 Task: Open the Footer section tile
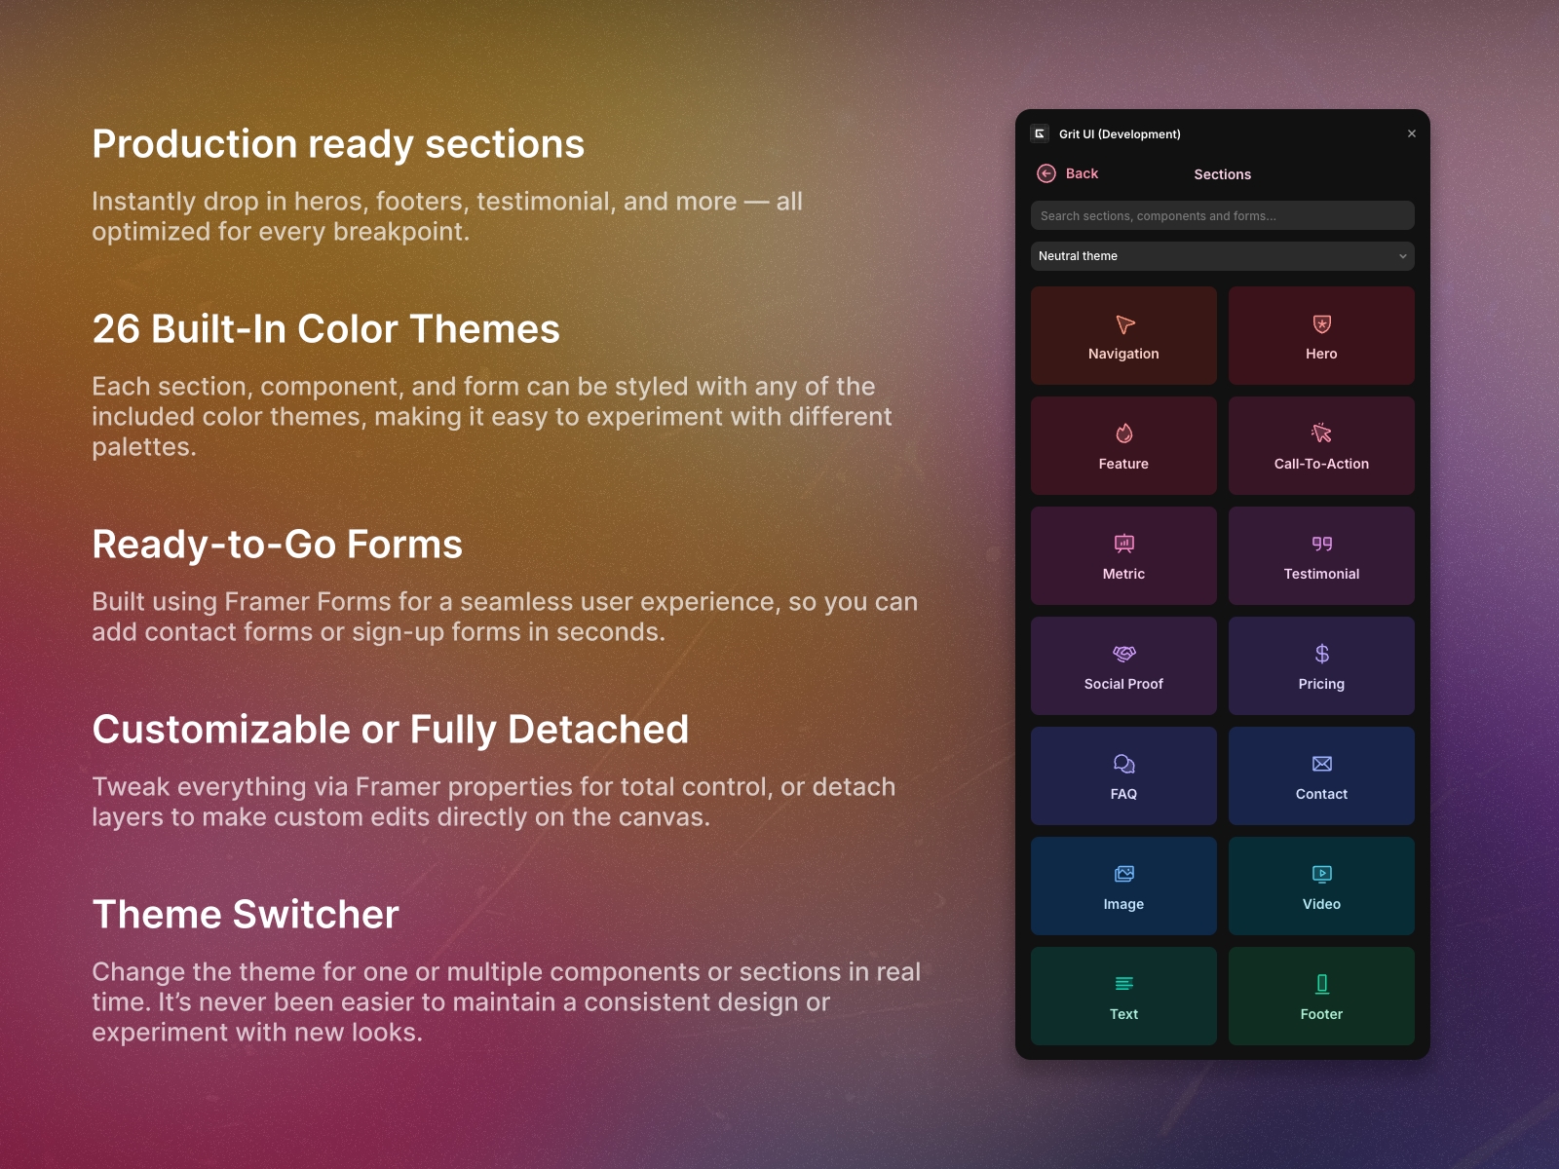click(x=1321, y=996)
